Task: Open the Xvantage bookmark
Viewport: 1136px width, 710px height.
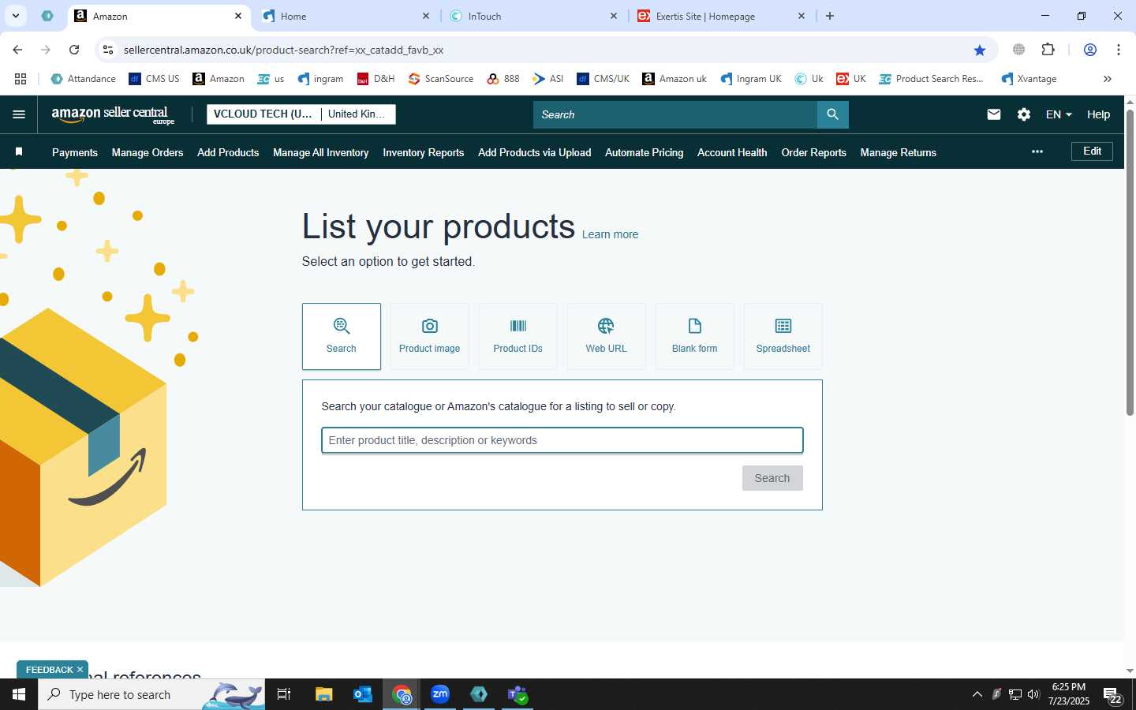Action: coord(1029,79)
